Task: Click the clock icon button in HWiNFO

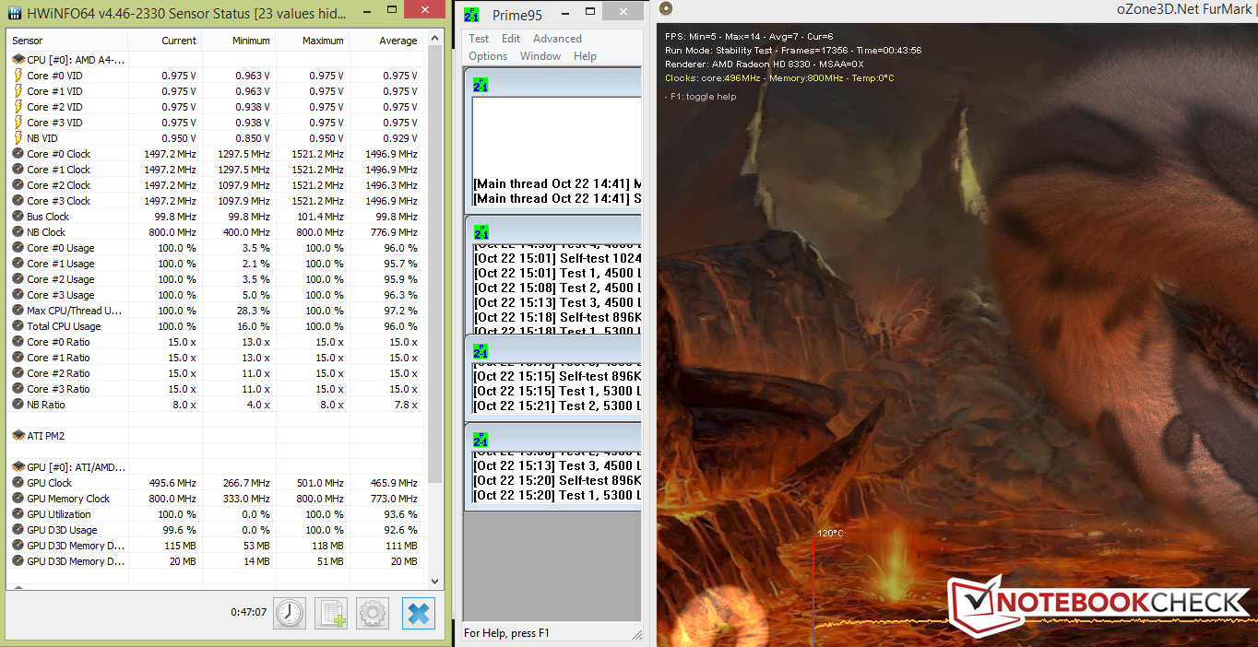Action: click(x=290, y=613)
